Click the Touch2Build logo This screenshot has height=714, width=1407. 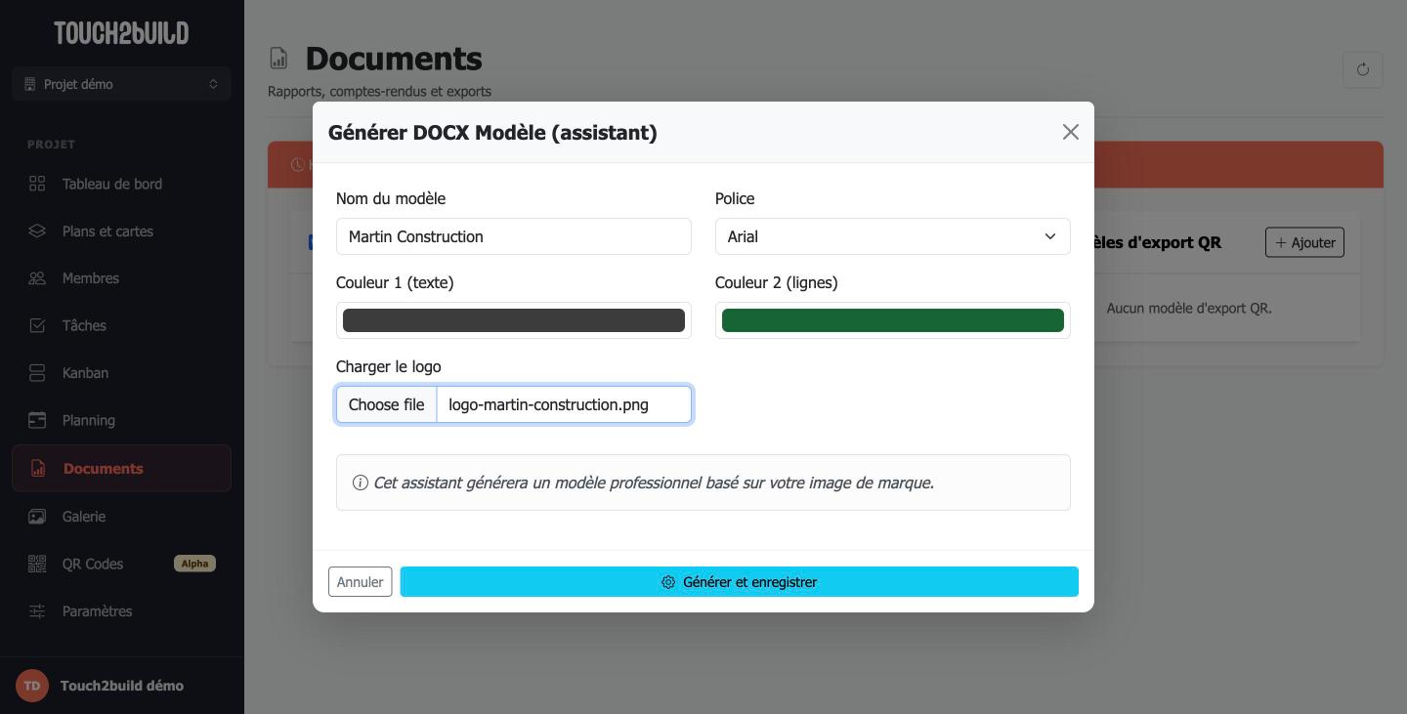pyautogui.click(x=121, y=33)
